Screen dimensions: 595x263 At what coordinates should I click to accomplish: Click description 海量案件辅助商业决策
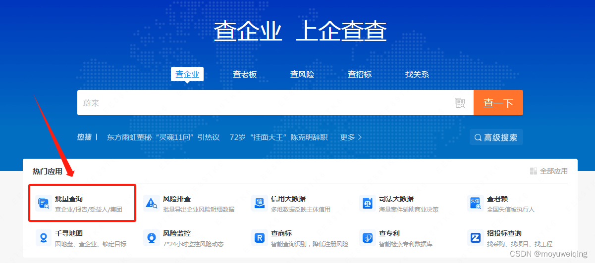pos(409,210)
